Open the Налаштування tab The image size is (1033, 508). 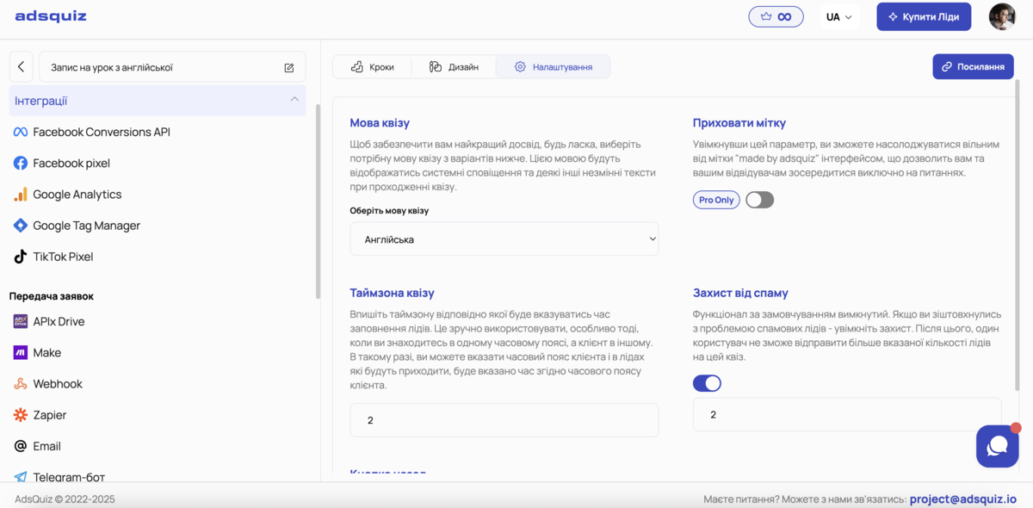point(554,67)
